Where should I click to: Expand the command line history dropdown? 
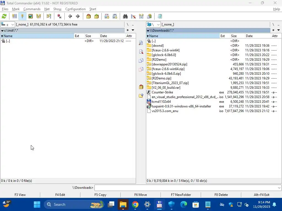coord(279,188)
